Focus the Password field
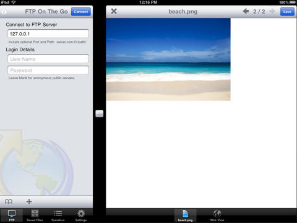297x223 pixels. point(48,70)
